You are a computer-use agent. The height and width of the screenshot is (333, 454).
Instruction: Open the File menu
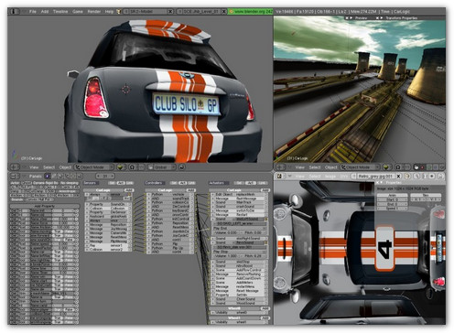click(32, 11)
